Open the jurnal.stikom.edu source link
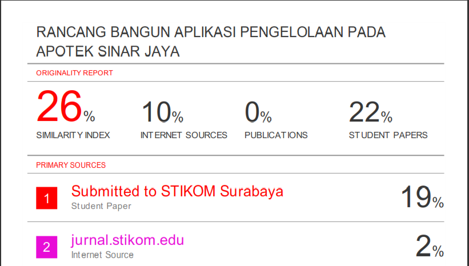Image resolution: width=469 pixels, height=266 pixels. point(127,240)
